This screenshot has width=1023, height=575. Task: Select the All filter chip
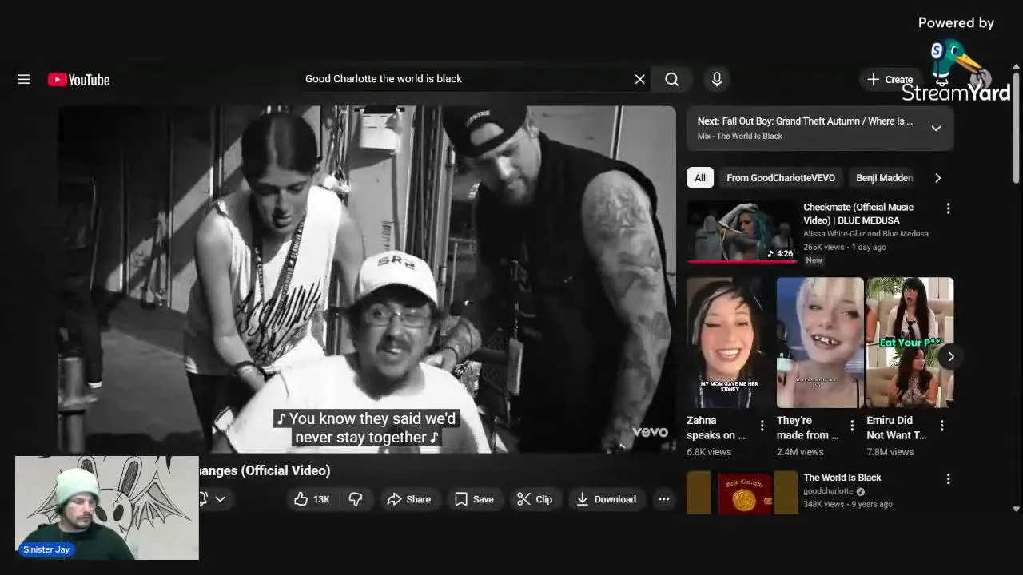[700, 178]
